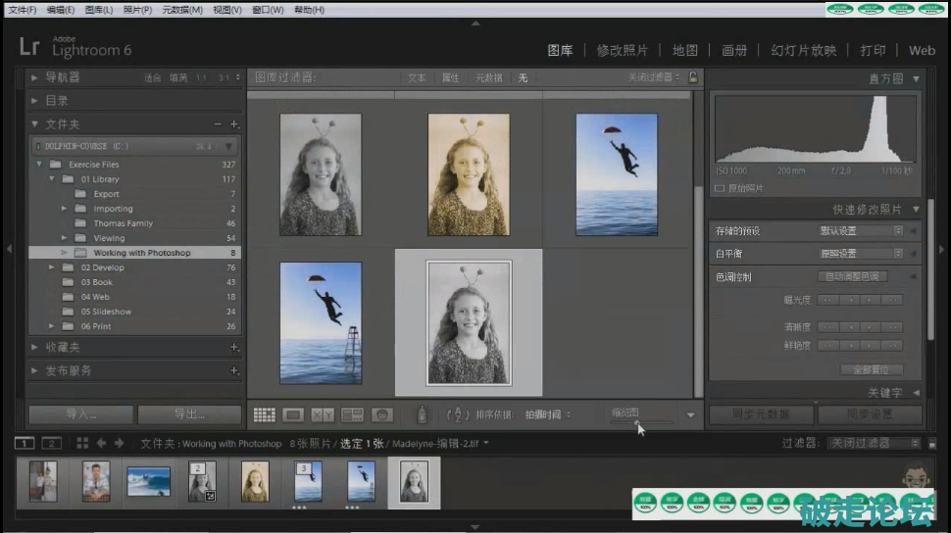Click plus icon on 文件夹 panel header
951x533 pixels.
coord(234,124)
